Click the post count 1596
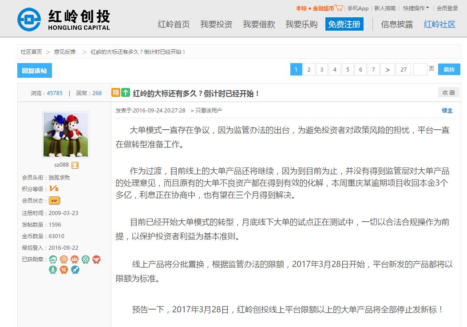Viewport: 467px width, 327px height. (x=55, y=224)
